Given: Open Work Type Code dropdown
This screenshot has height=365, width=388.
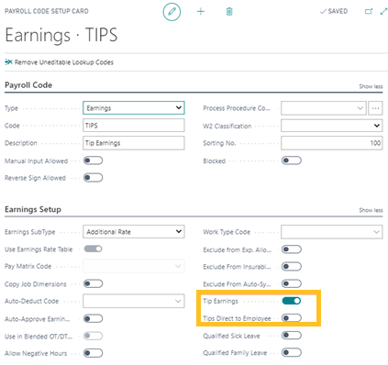Looking at the screenshot, I should pyautogui.click(x=332, y=232).
